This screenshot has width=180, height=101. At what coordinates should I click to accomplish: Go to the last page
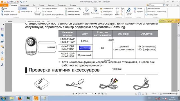[x=99, y=93]
